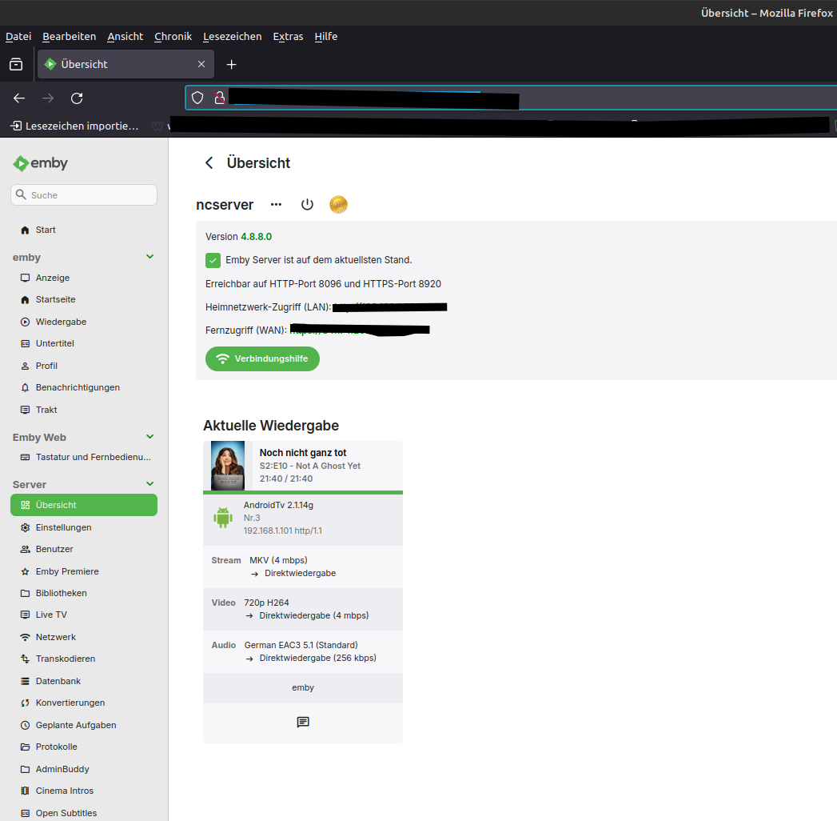Click the green update status checkmark
Screen dimensions: 837x821
tap(213, 260)
